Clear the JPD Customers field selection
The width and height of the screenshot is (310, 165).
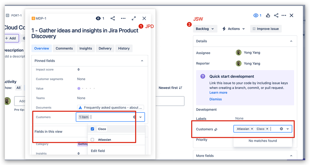coord(134,117)
